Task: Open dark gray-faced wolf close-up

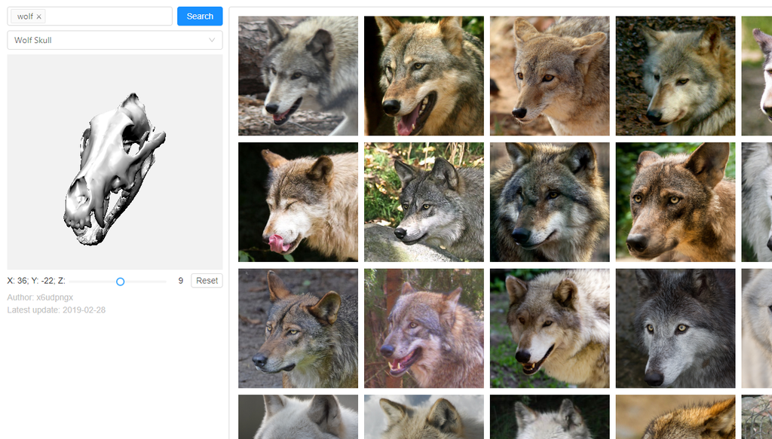Action: coord(550,202)
